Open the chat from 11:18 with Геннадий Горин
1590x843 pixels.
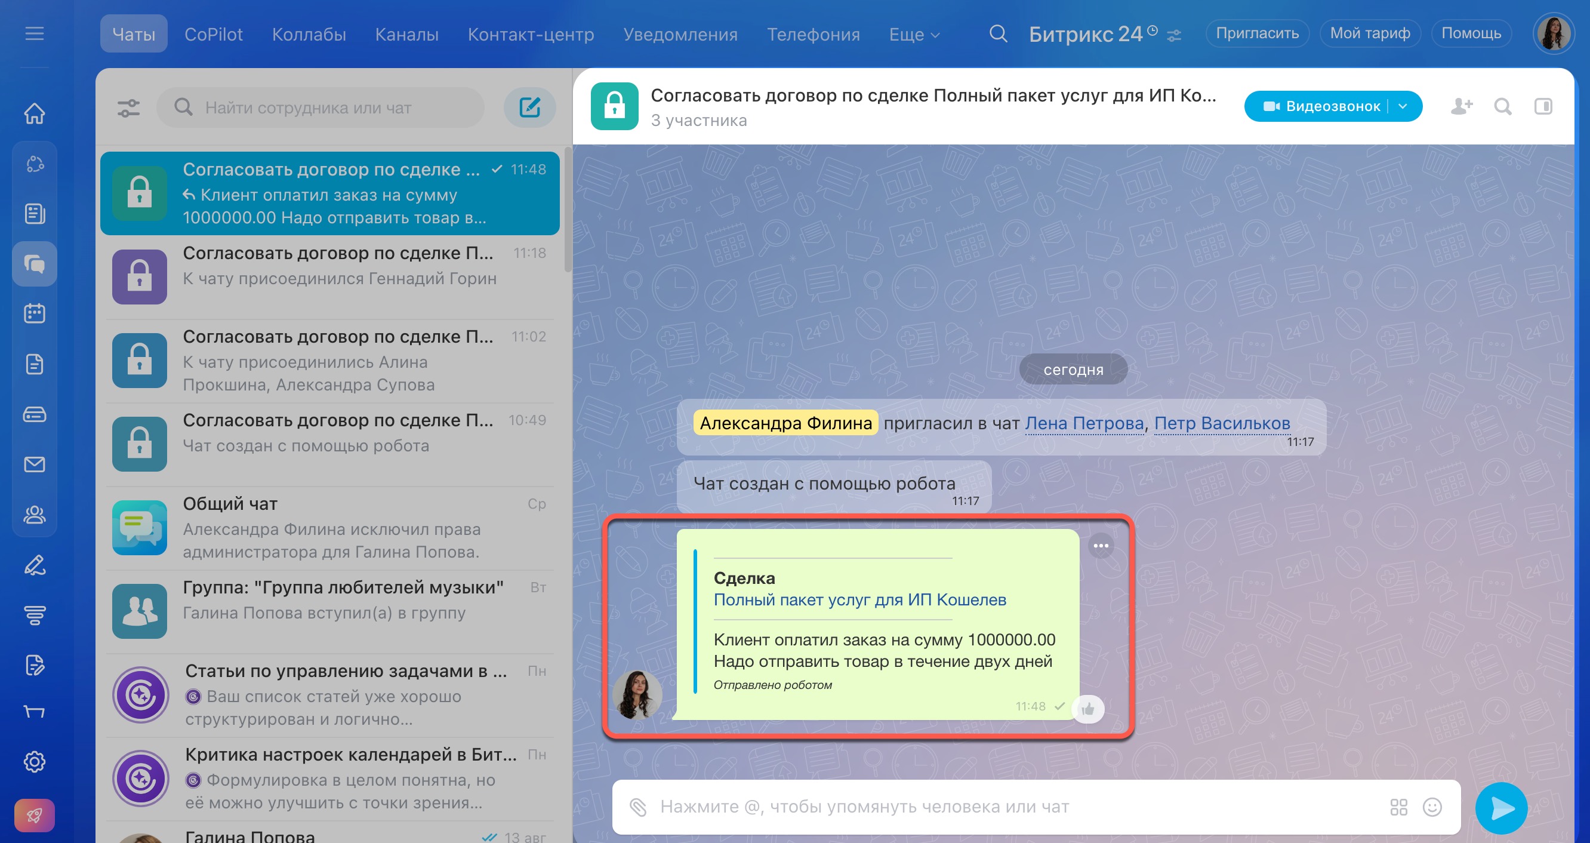329,276
